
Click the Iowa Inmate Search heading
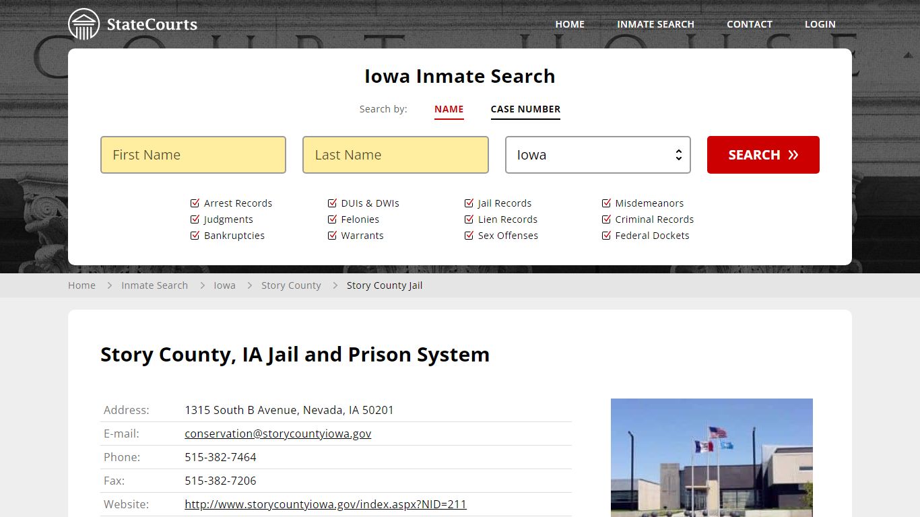tap(460, 76)
